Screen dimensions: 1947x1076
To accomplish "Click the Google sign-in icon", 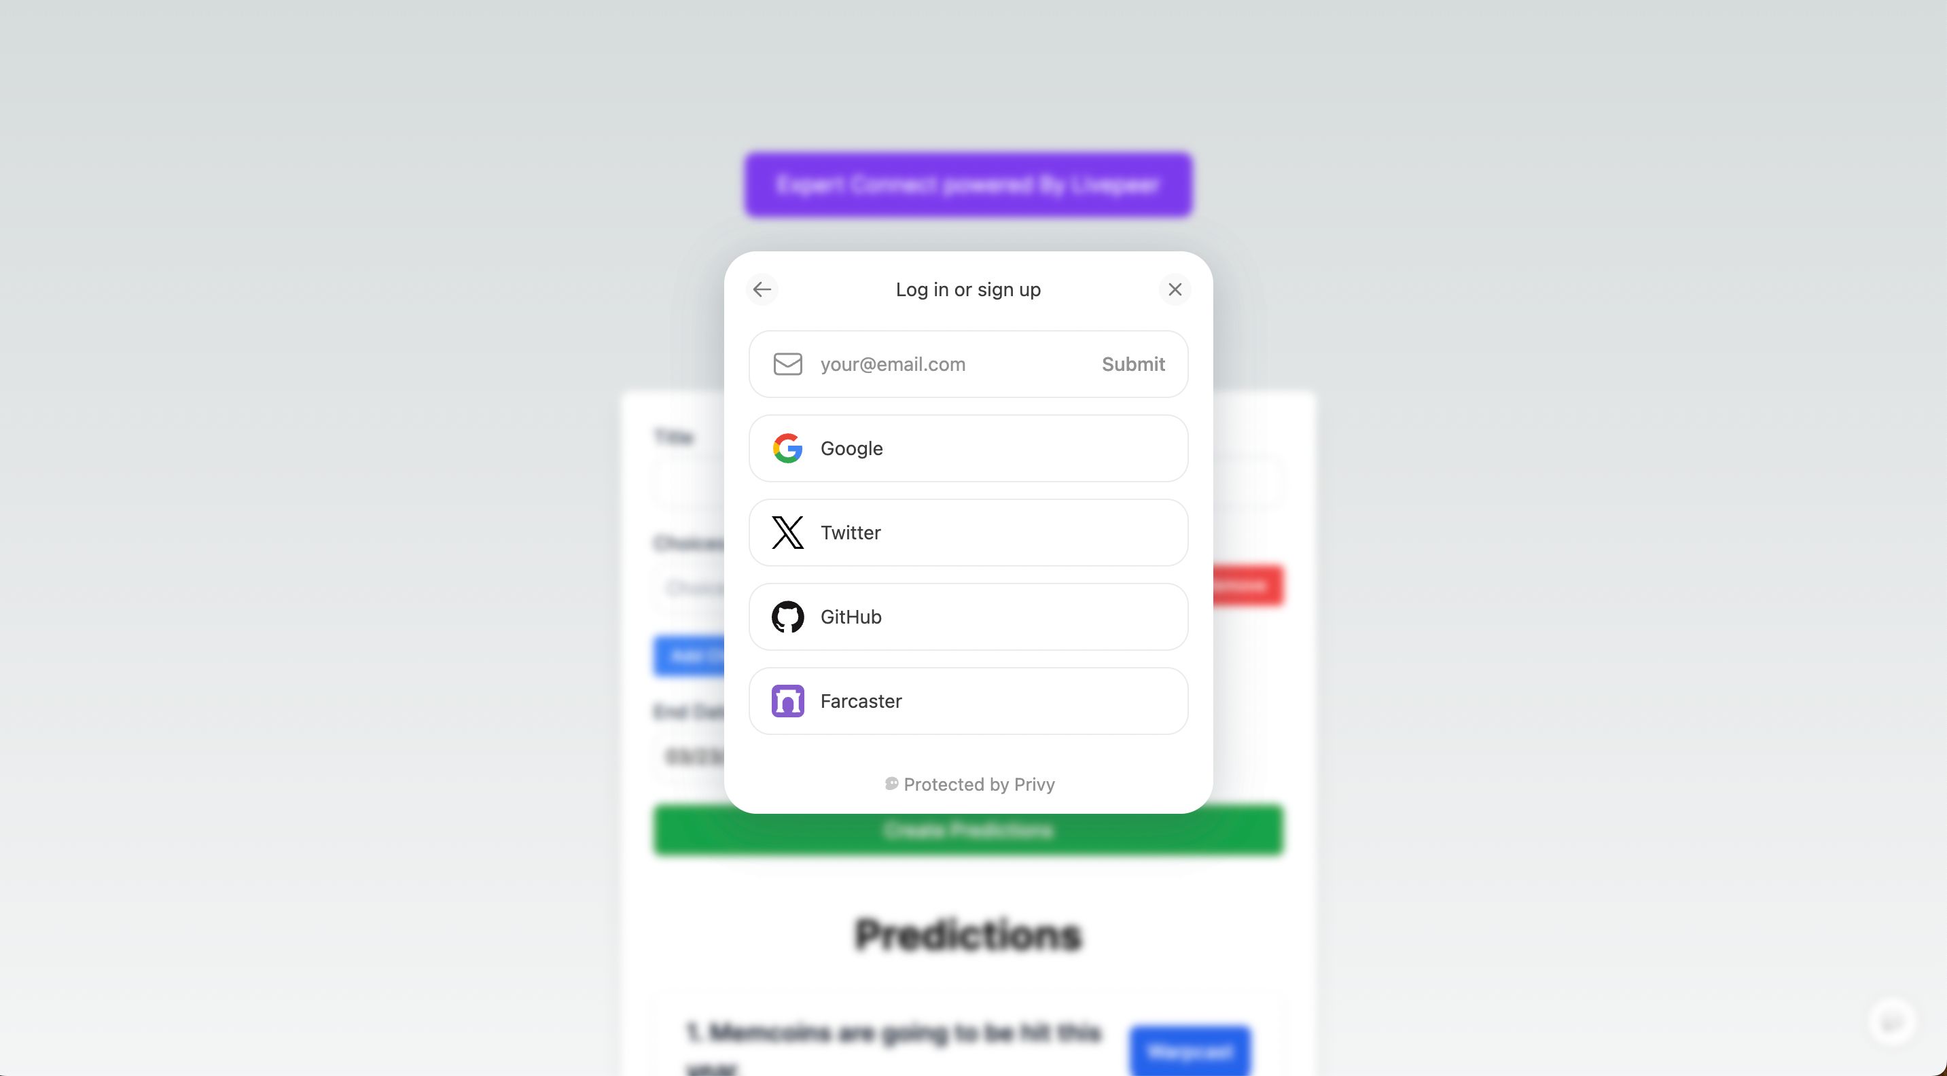I will (787, 448).
